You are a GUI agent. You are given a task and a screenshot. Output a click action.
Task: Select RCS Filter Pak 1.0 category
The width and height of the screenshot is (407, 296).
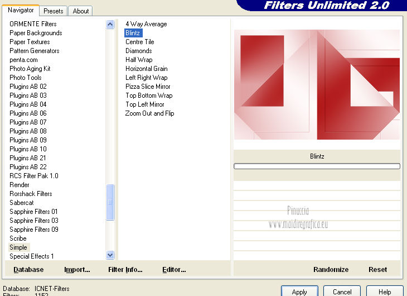[x=34, y=176]
